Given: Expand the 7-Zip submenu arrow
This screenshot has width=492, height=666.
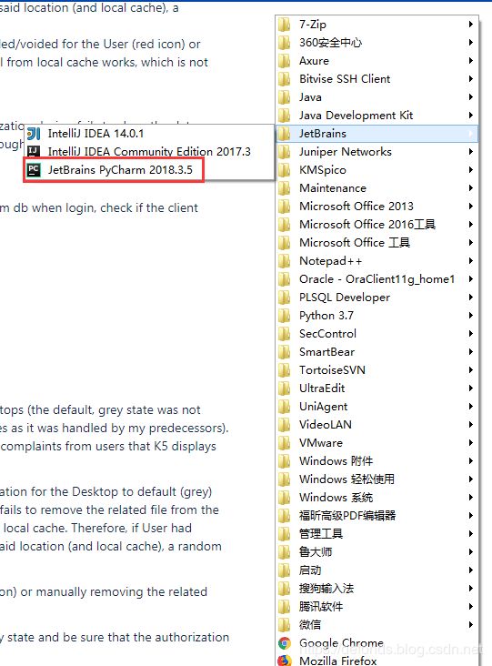Looking at the screenshot, I should coord(470,25).
